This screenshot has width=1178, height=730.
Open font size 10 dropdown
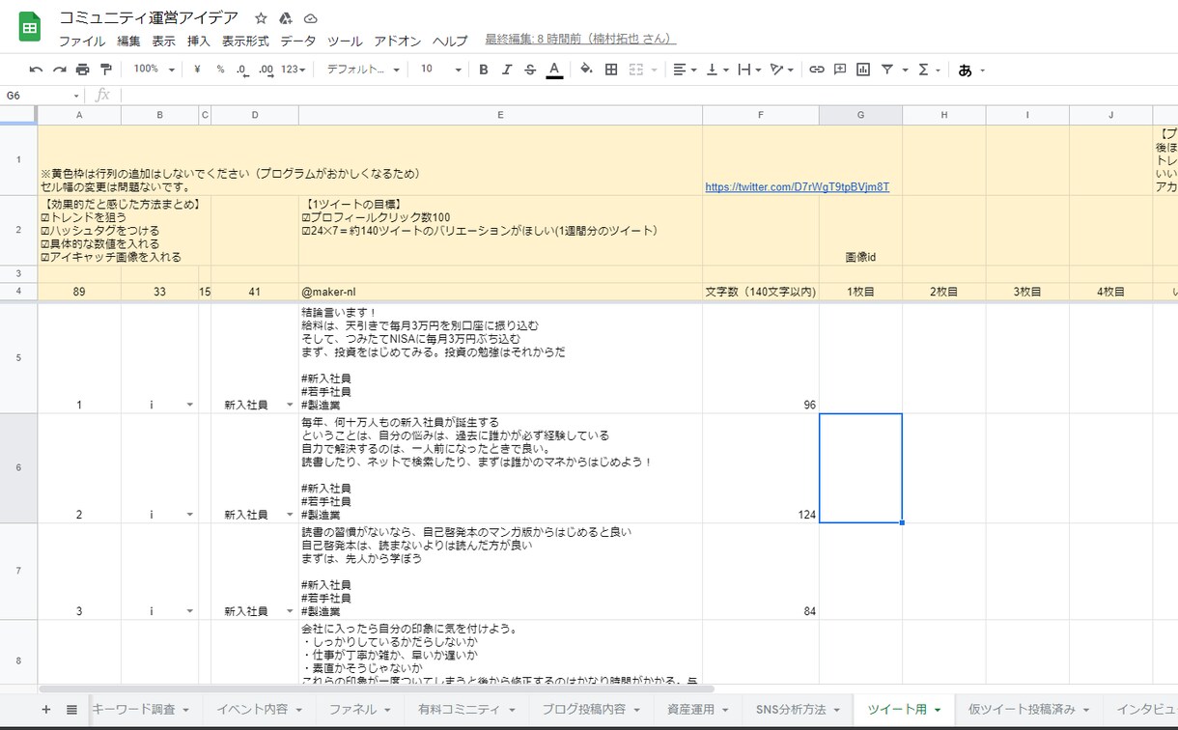[440, 70]
